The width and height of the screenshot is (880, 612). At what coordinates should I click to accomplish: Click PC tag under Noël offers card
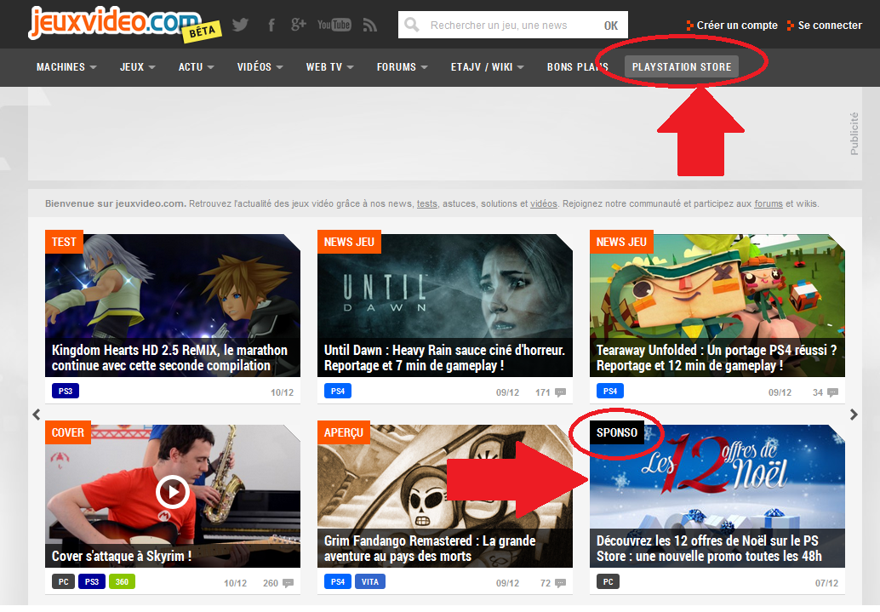(x=608, y=581)
